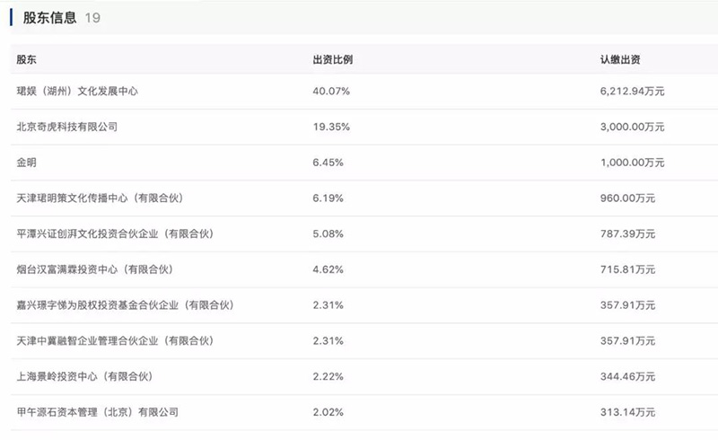Select the 40.07% ratio cell

(x=331, y=92)
